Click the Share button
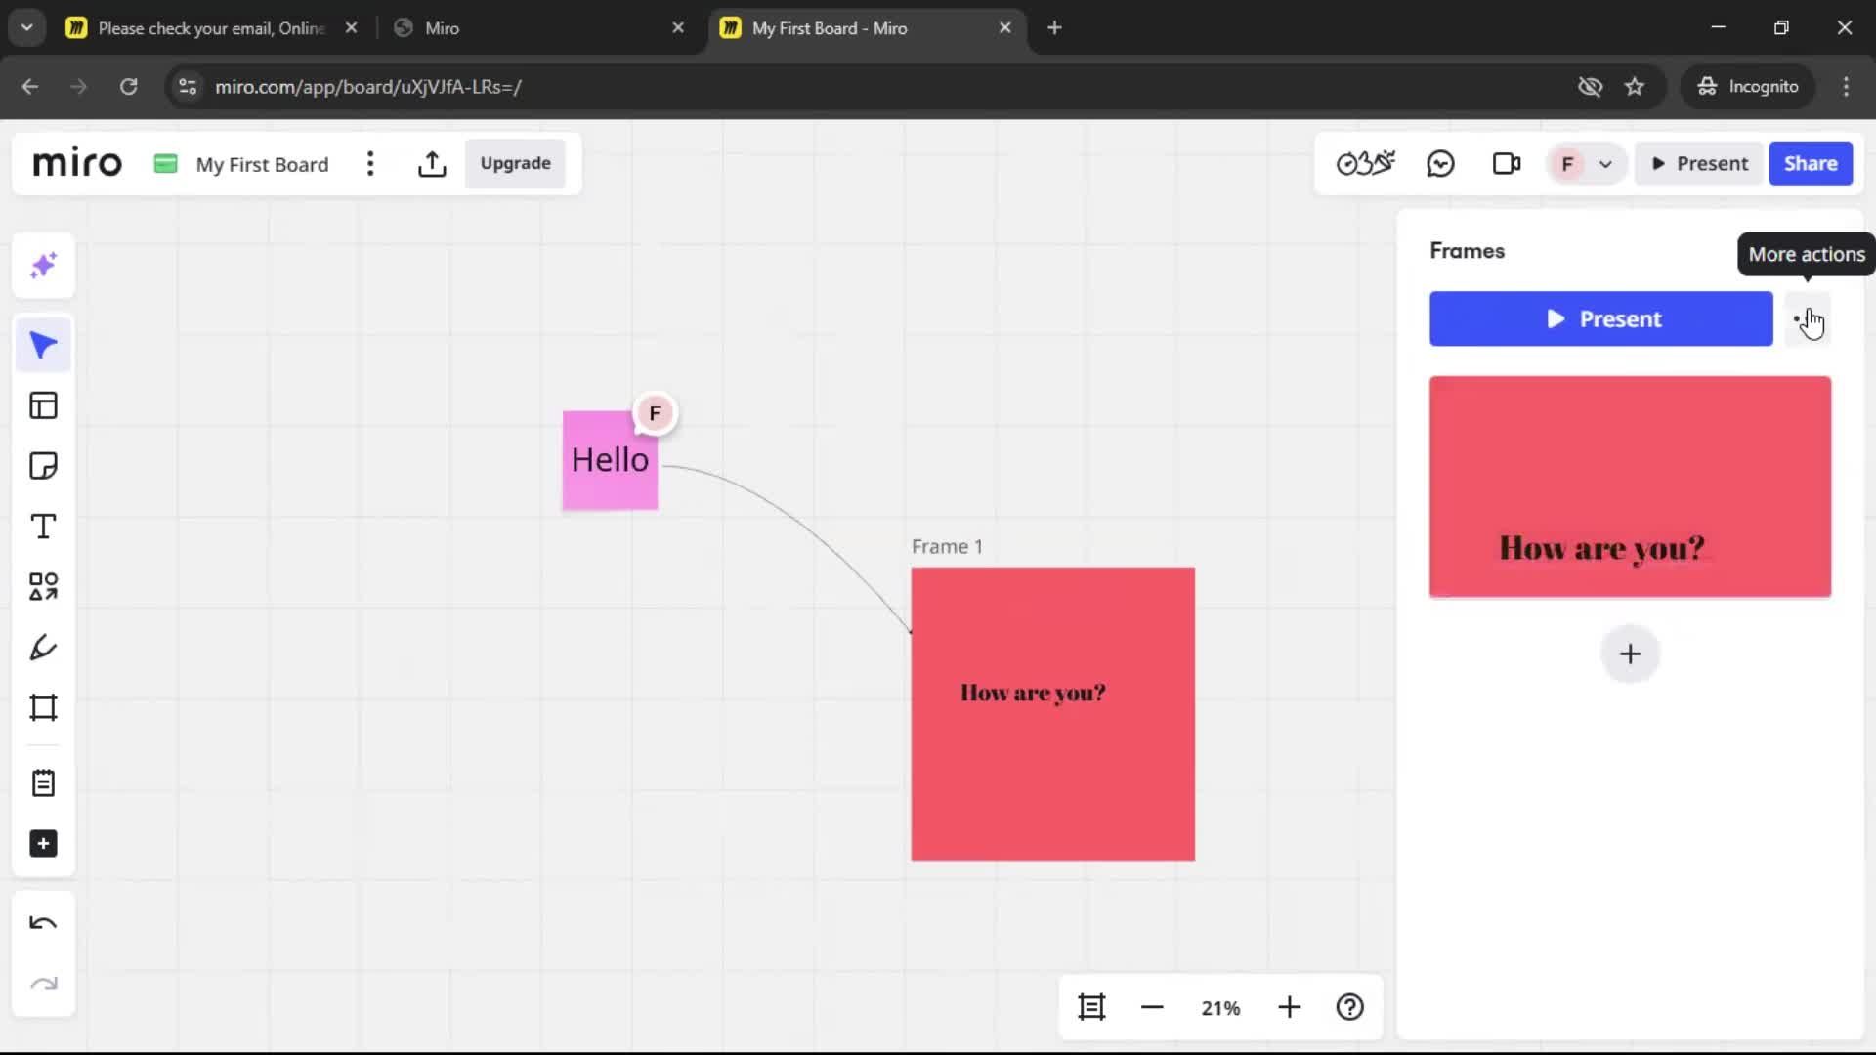The height and width of the screenshot is (1055, 1876). (x=1811, y=164)
